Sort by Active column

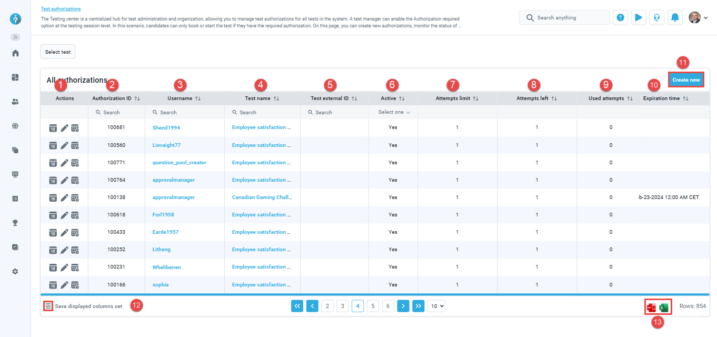coord(402,98)
